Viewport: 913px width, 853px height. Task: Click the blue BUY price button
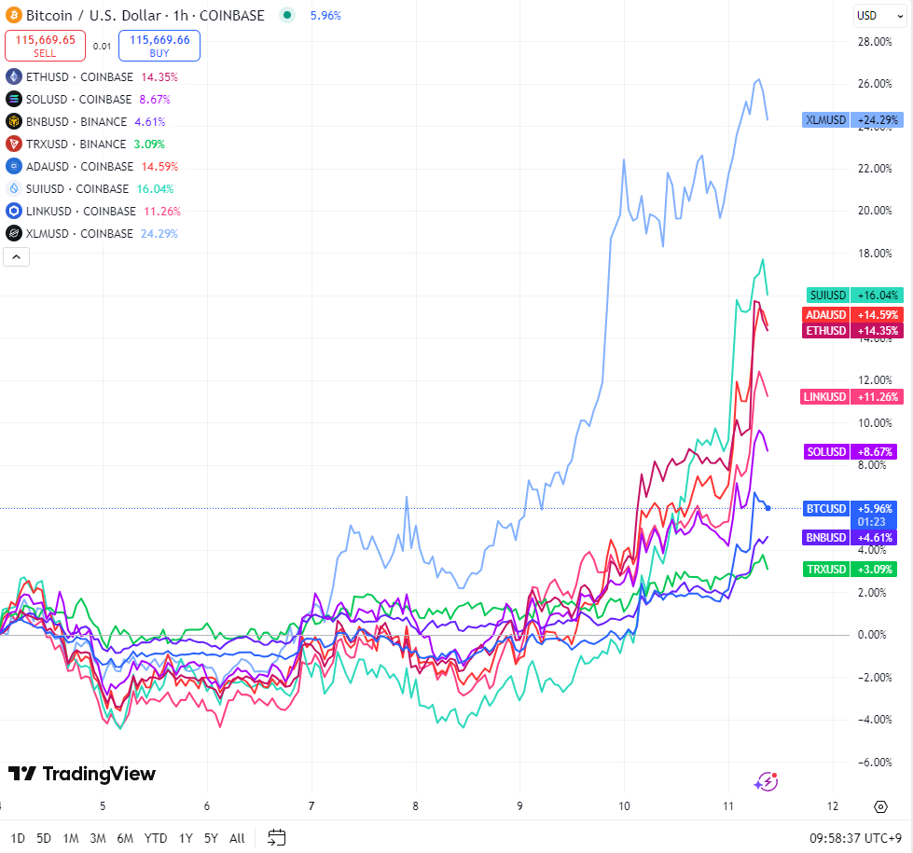(159, 46)
